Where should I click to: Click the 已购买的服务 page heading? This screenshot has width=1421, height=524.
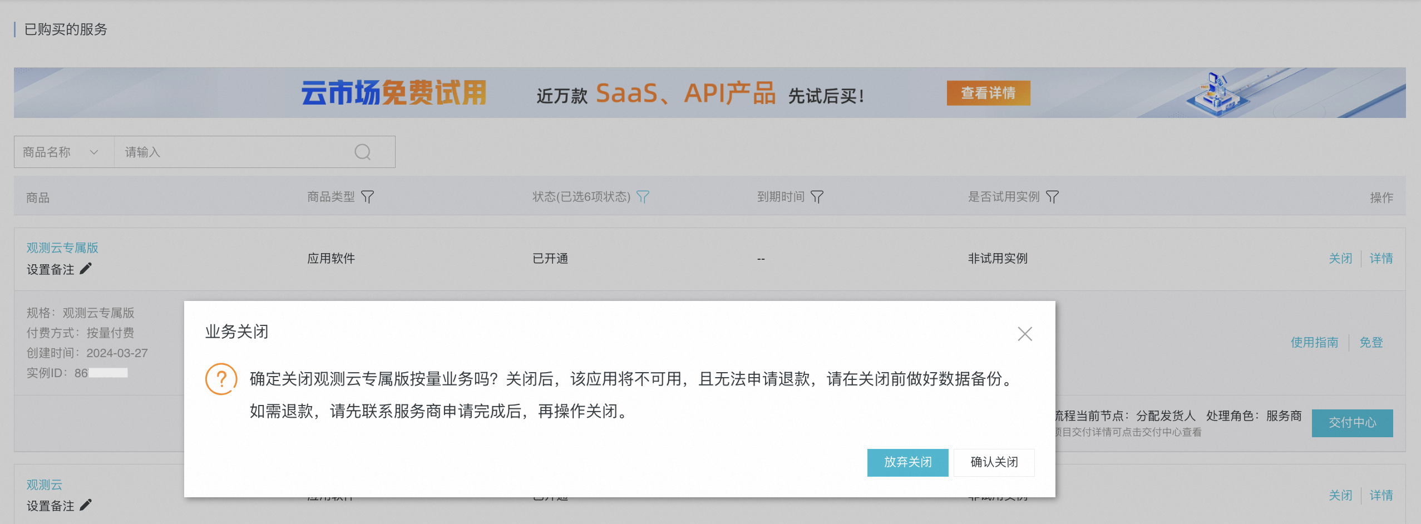pos(66,29)
